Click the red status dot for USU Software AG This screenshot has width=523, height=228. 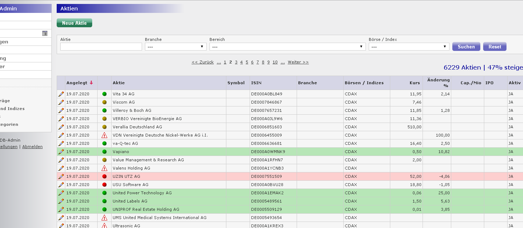pyautogui.click(x=104, y=185)
